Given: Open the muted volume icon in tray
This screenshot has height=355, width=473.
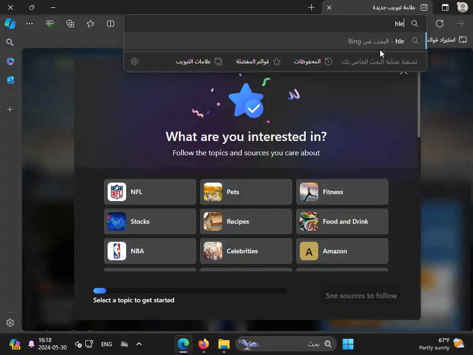Looking at the screenshot, I should click(79, 344).
